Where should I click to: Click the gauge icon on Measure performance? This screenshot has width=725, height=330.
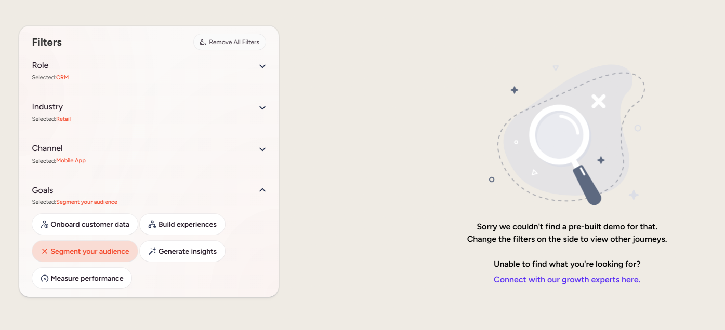pos(45,279)
